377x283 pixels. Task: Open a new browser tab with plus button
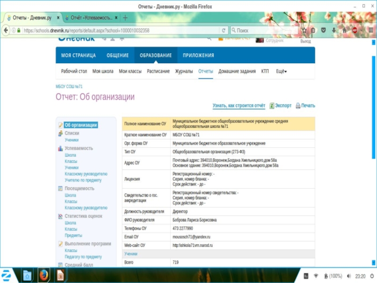[125, 18]
